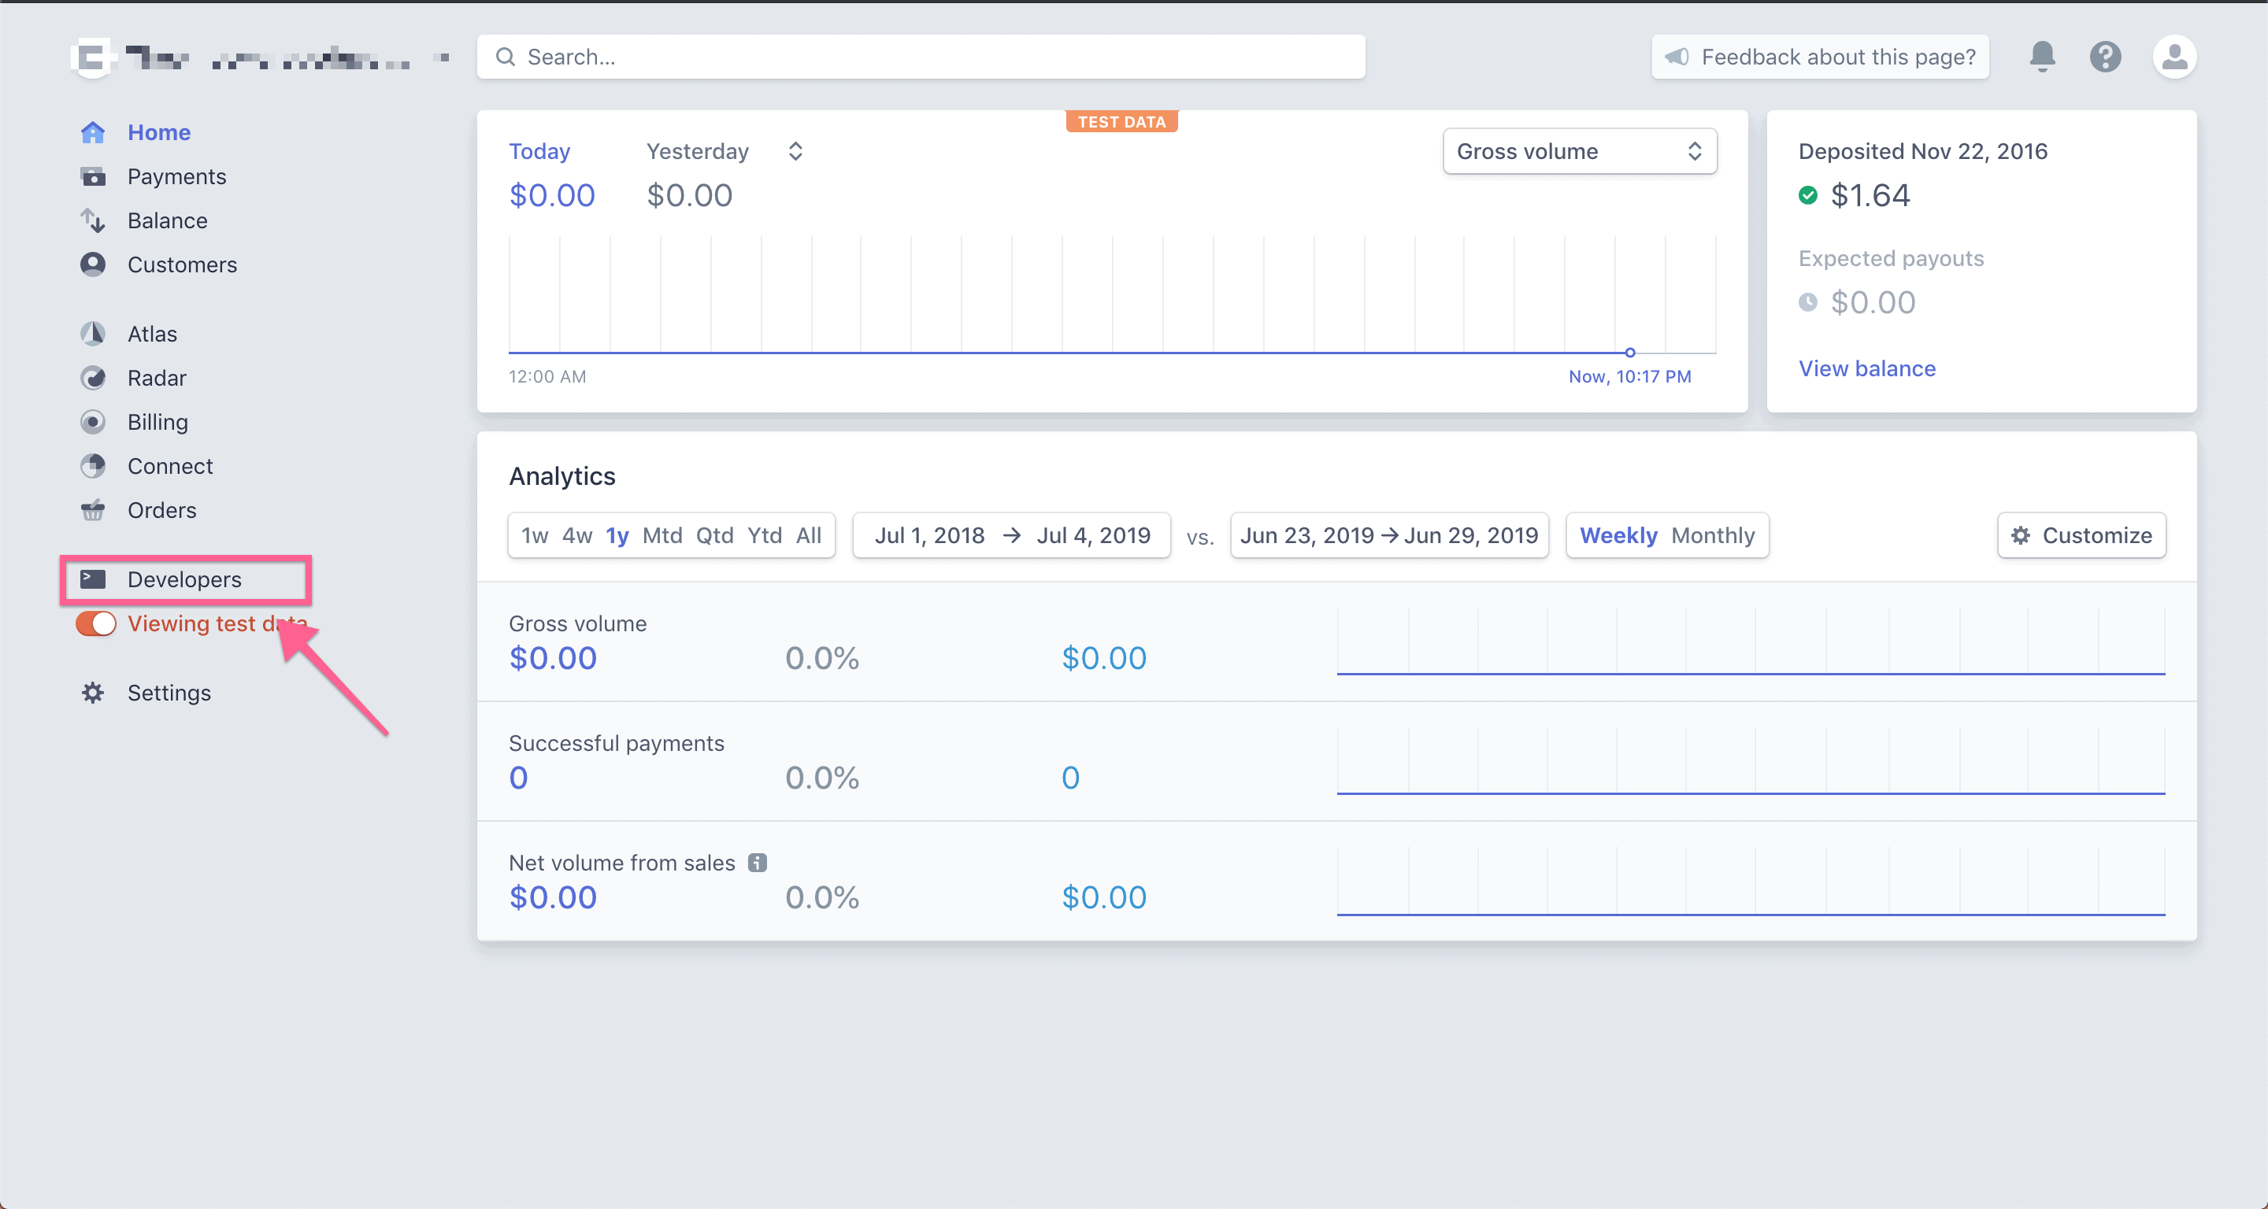Open the Yesterday comparison selector arrows
Screen dimensions: 2268x1209
[x=795, y=151]
